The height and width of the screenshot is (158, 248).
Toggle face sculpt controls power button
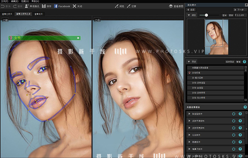click(233, 114)
